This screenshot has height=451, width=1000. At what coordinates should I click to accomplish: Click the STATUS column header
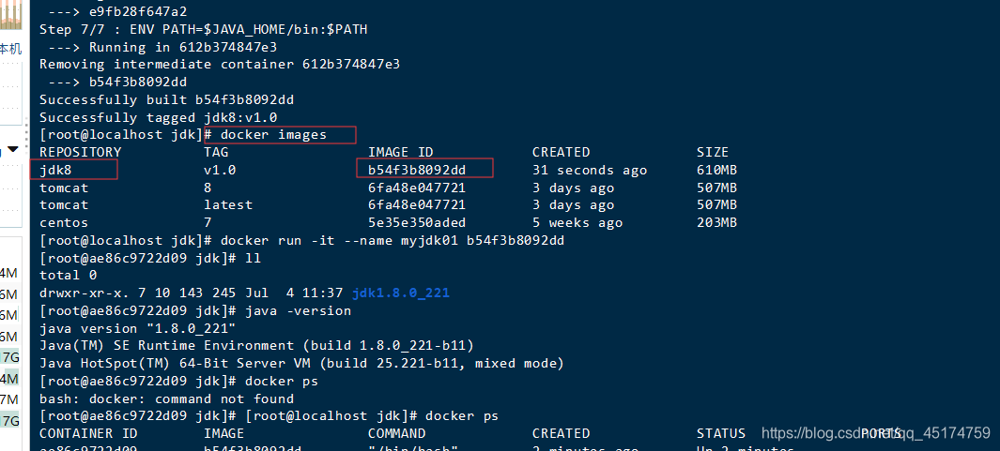pyautogui.click(x=721, y=434)
